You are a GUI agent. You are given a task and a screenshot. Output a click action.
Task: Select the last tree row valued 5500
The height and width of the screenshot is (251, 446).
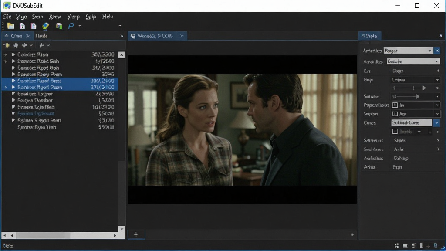pyautogui.click(x=59, y=127)
